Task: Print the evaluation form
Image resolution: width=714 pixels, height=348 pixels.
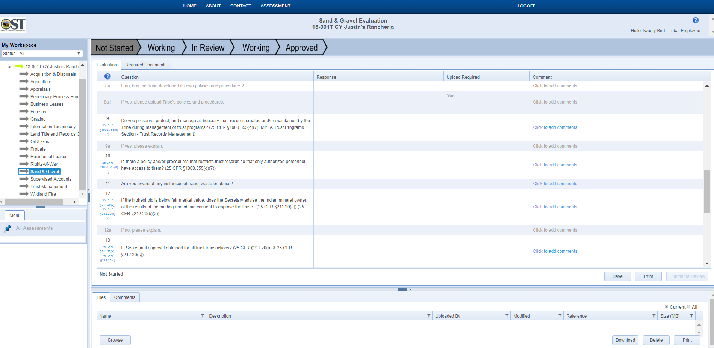Action: [648, 276]
